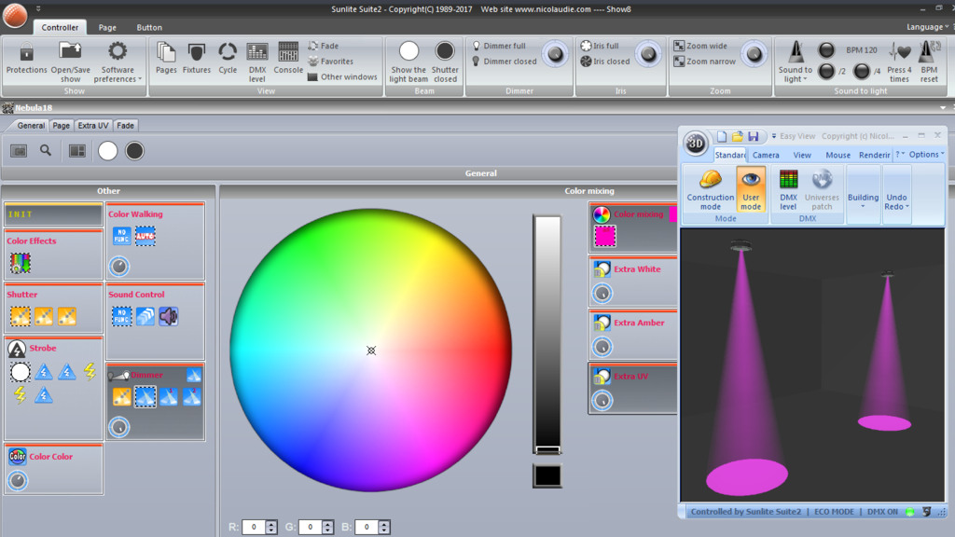Expand the Building dropdown in Easy View
The width and height of the screenshot is (955, 537).
coord(863,190)
